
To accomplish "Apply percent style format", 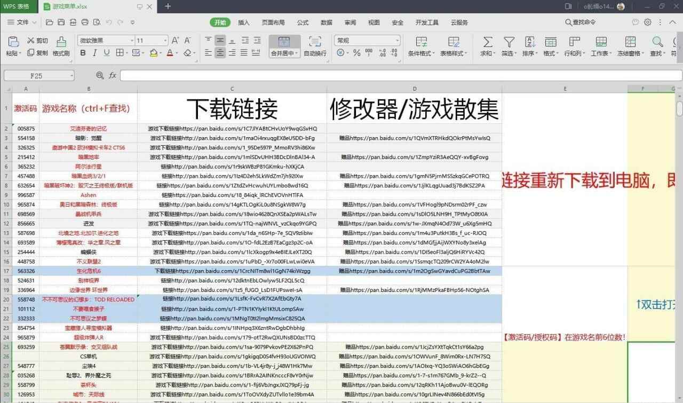I will click(356, 53).
